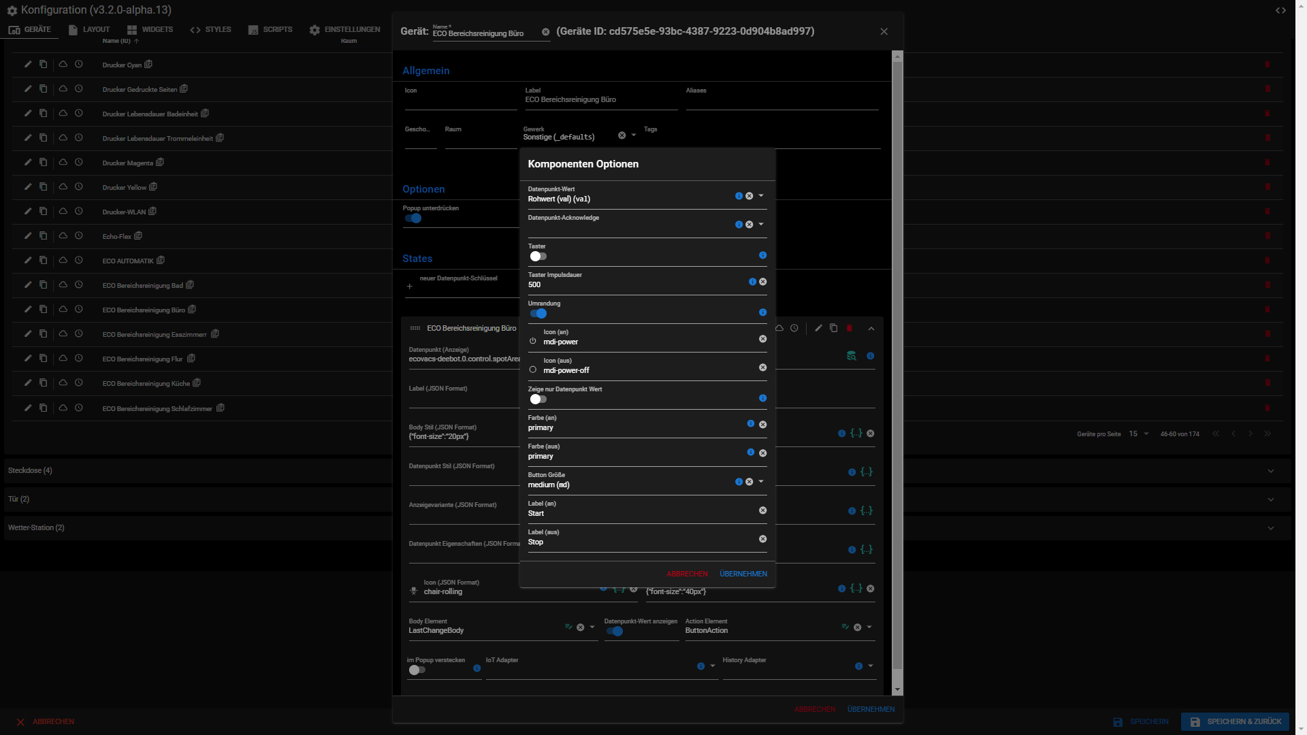Open the Button Größe dropdown
The image size is (1307, 735).
pyautogui.click(x=761, y=482)
